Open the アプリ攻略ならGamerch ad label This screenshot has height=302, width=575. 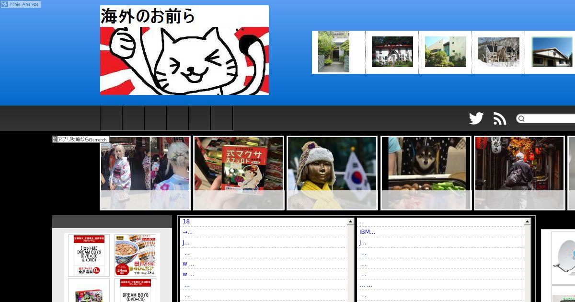80,139
